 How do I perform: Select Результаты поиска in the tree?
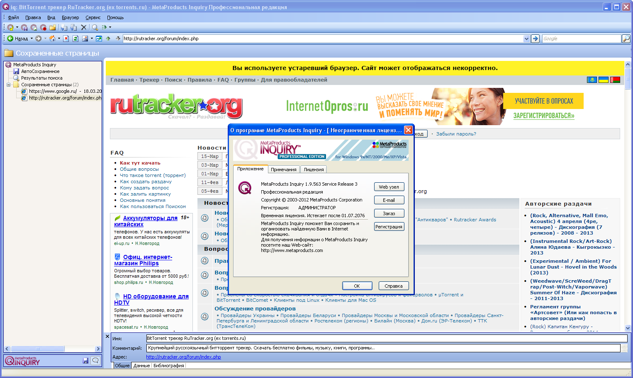(x=41, y=78)
